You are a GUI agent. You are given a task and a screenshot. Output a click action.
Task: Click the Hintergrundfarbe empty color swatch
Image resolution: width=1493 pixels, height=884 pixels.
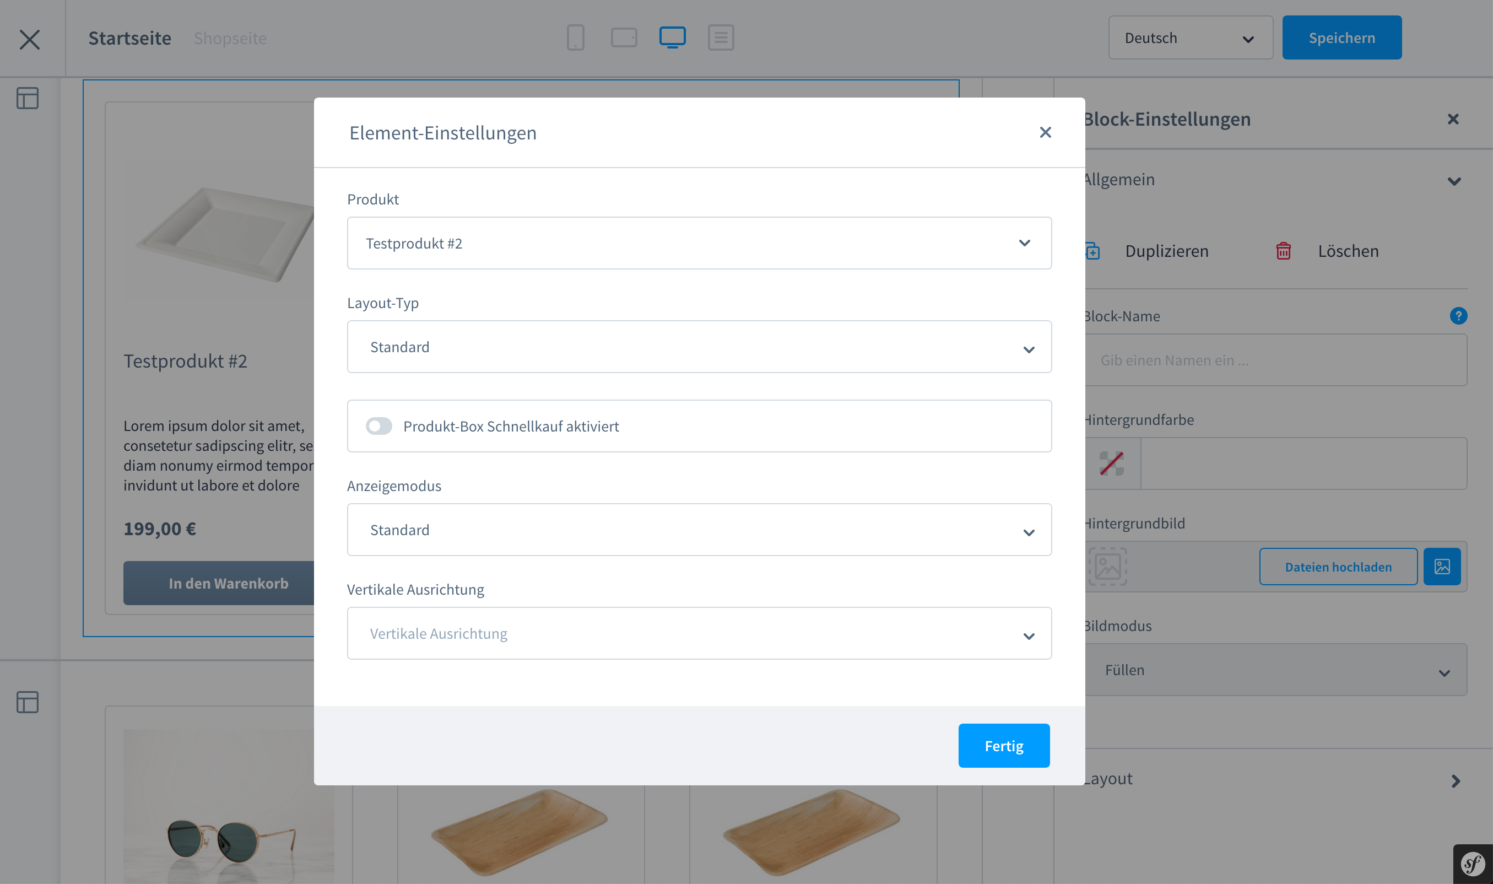(x=1111, y=463)
